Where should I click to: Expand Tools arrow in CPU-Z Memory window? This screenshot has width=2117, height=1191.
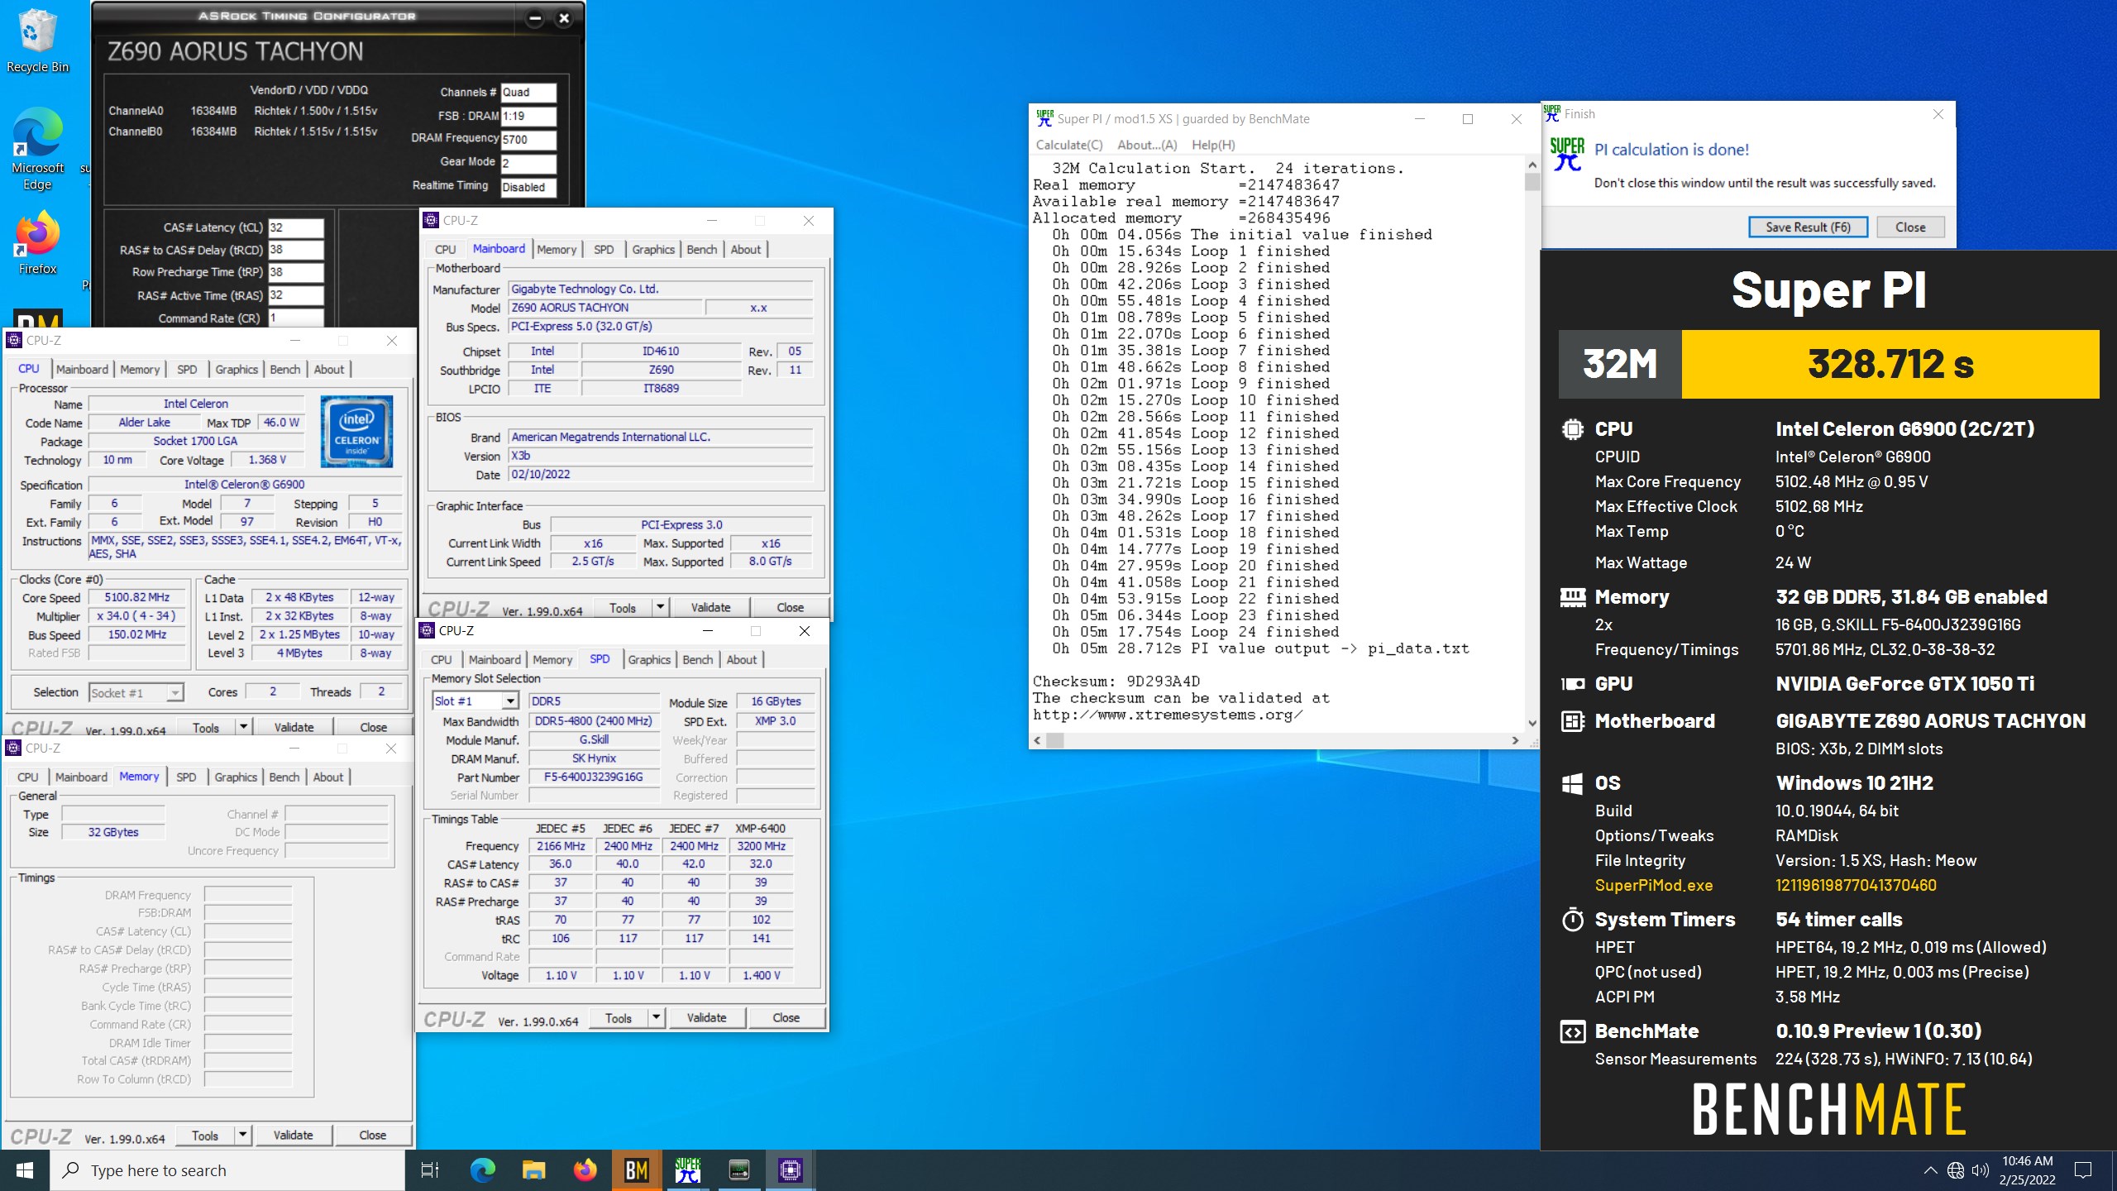242,1135
